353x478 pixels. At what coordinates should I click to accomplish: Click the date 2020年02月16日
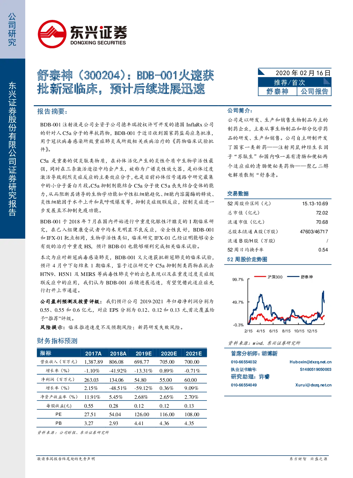coord(303,73)
